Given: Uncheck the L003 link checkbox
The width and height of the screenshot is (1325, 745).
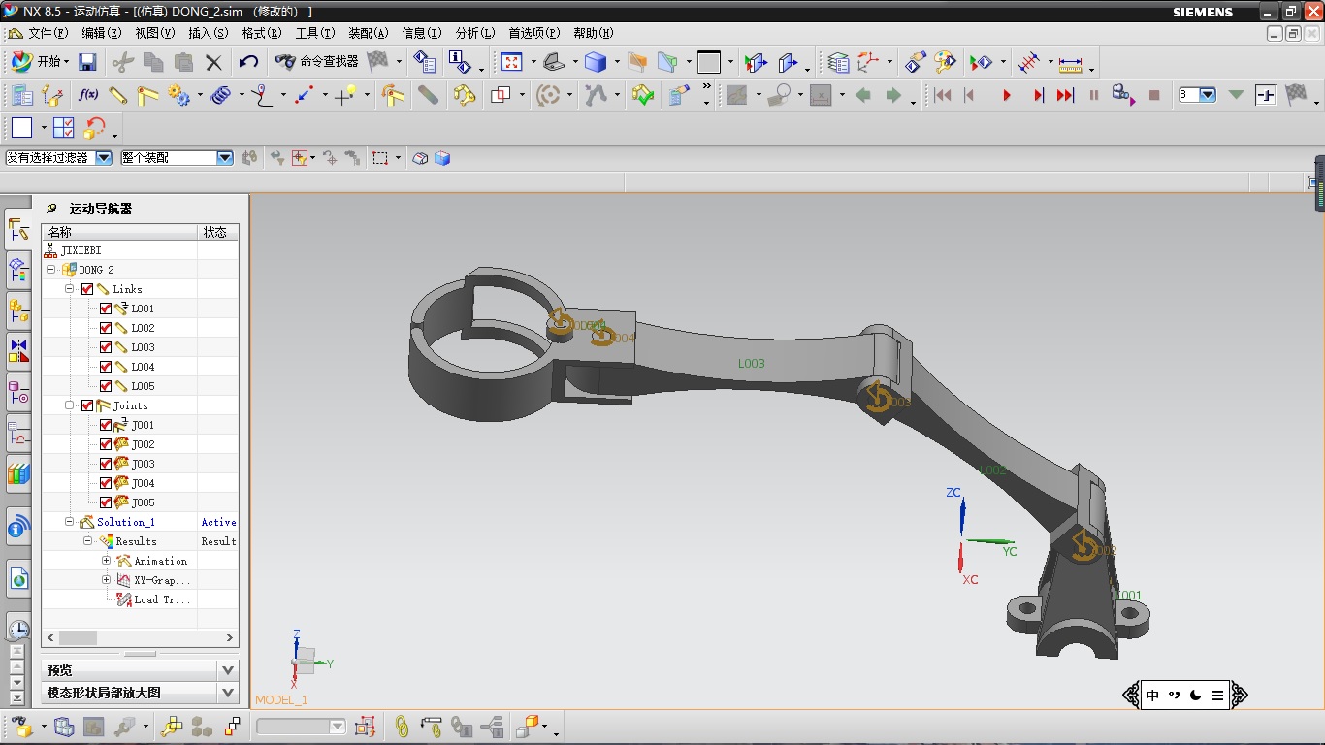Looking at the screenshot, I should click(x=106, y=347).
